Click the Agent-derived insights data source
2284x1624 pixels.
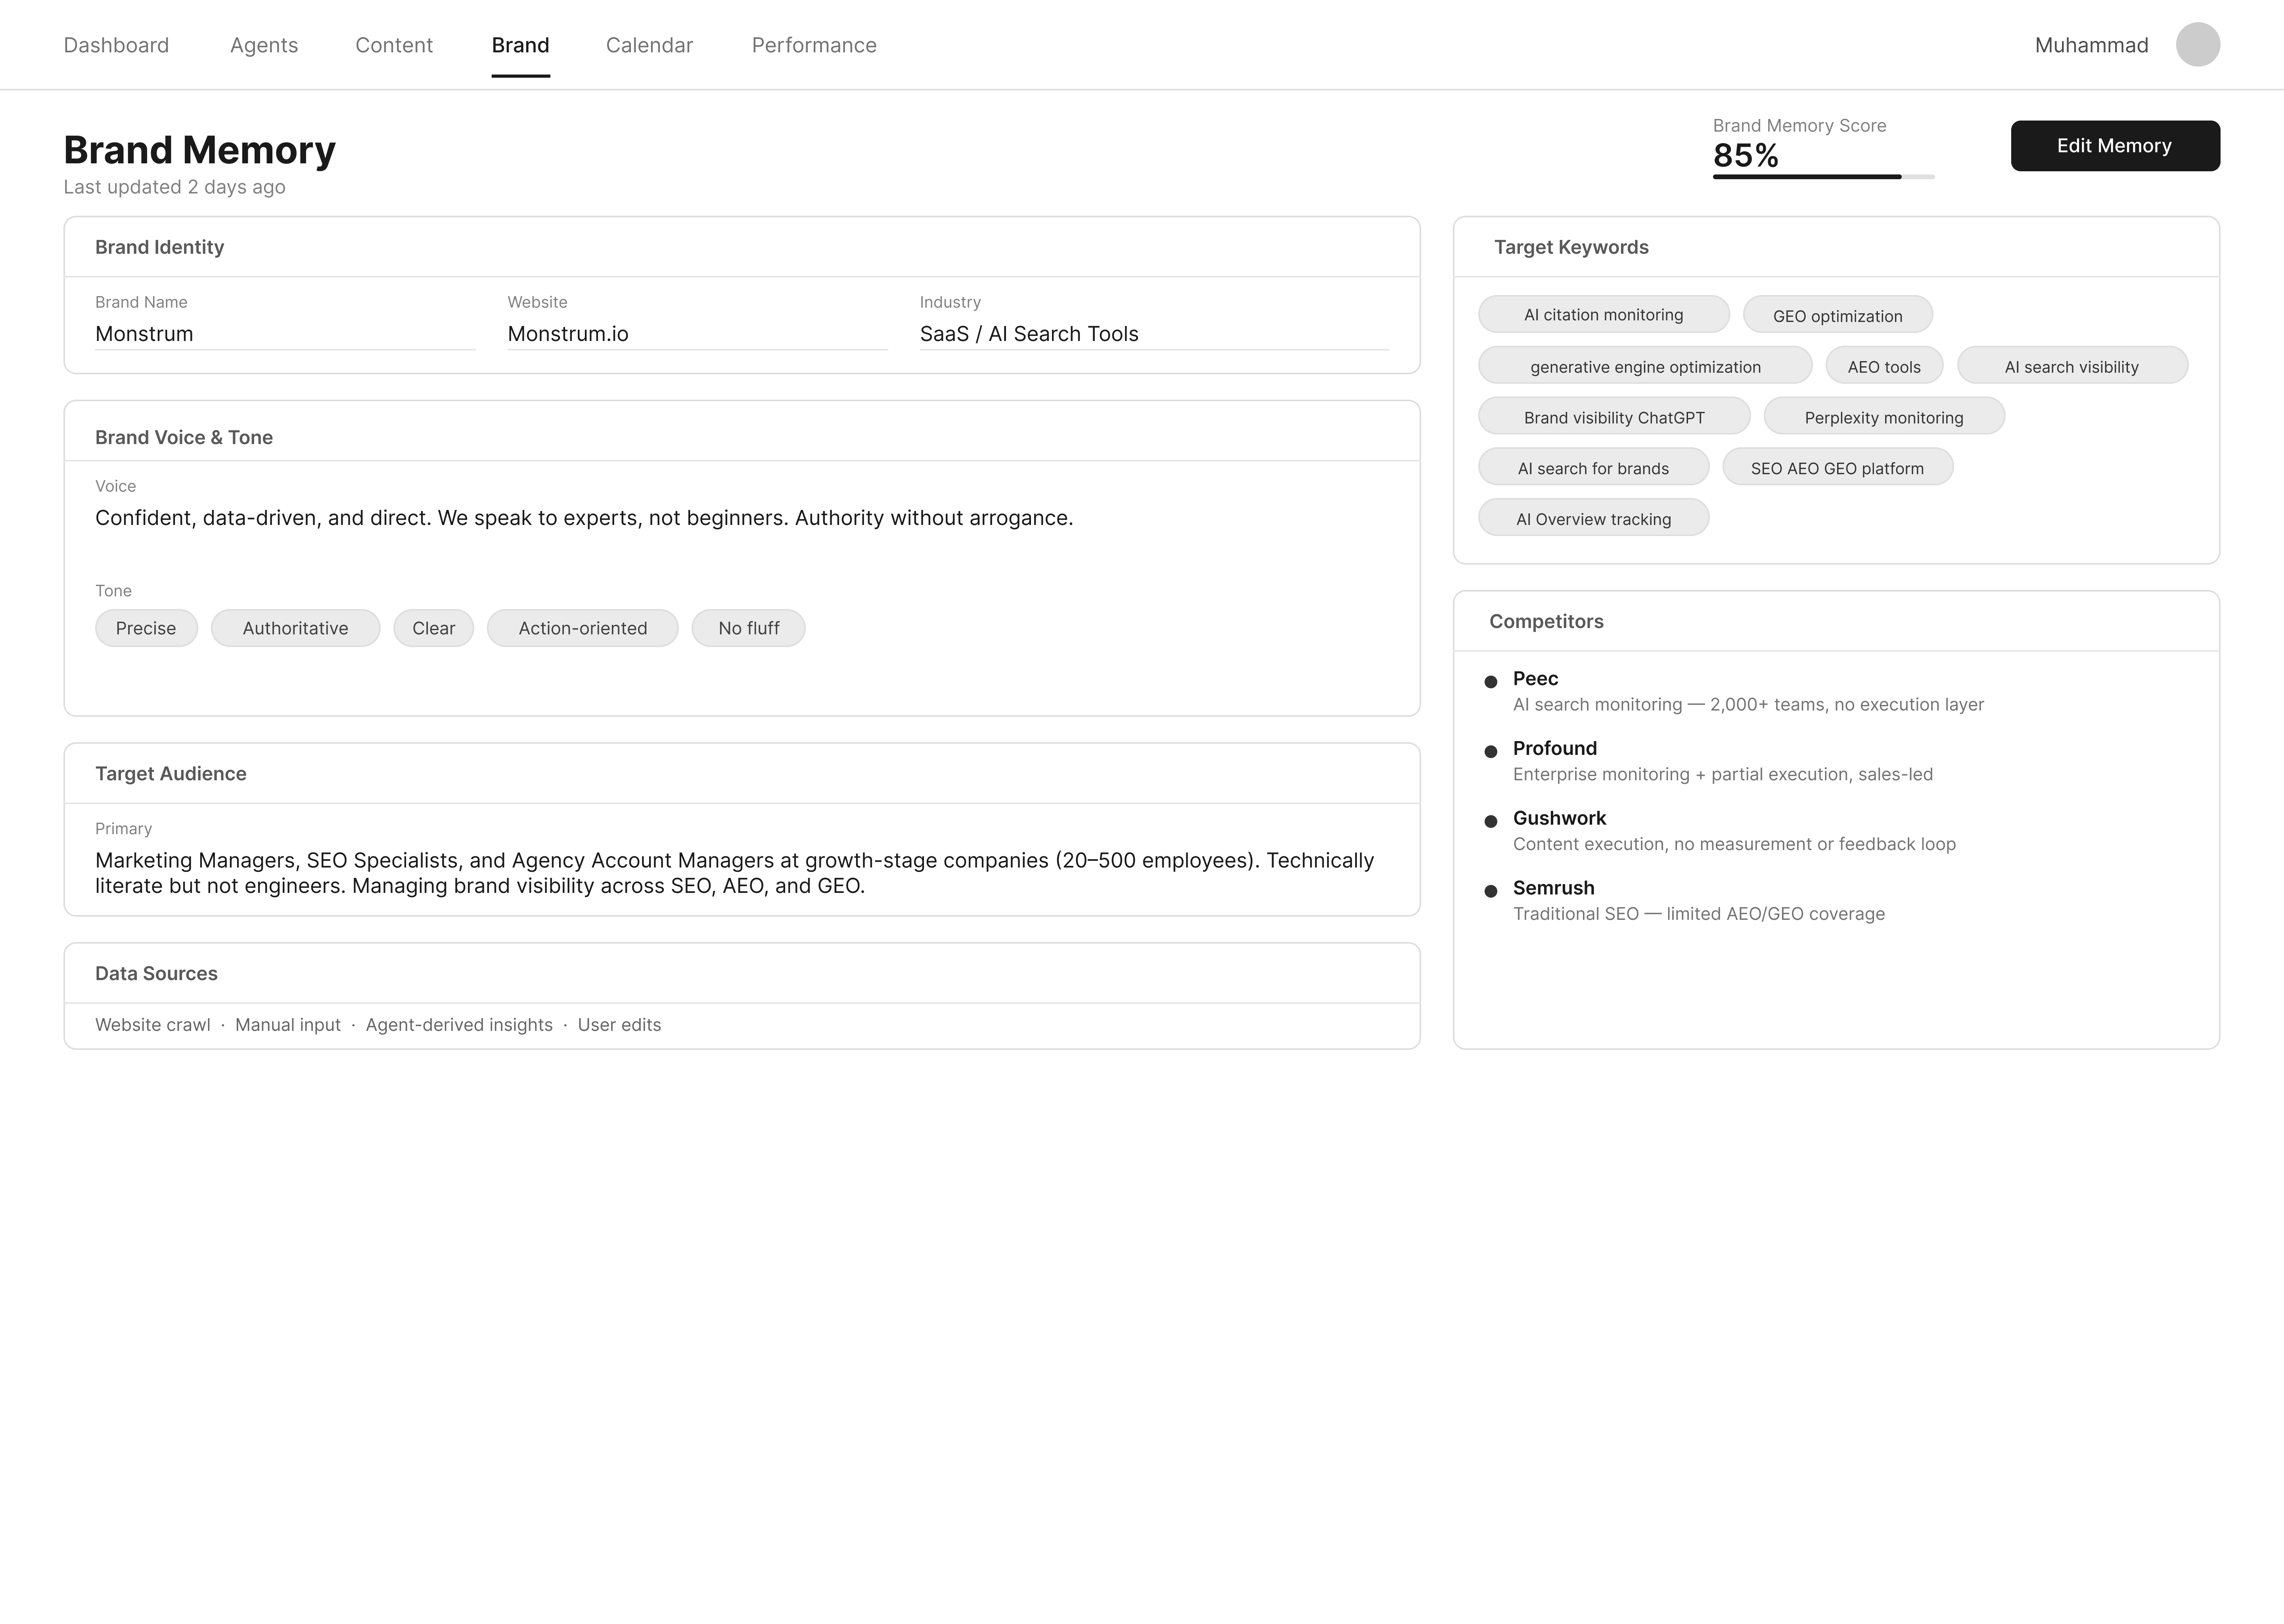point(459,1025)
